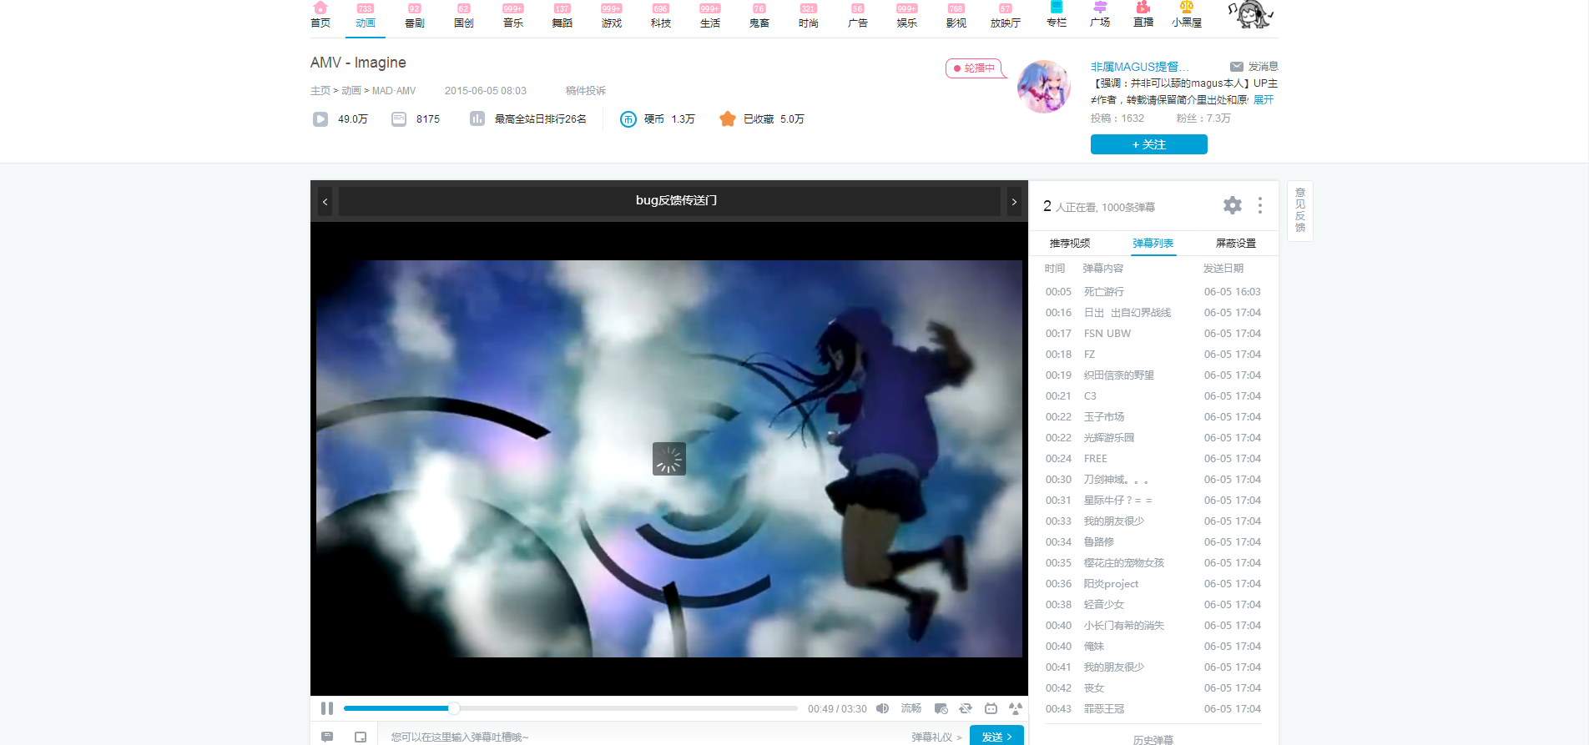The height and width of the screenshot is (745, 1589).
Task: Open video quality selector 流畅
Action: [911, 708]
